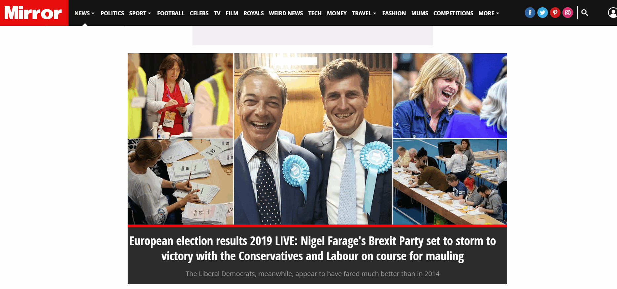Open the Mirror Facebook page icon
Screen dimensions: 617x289
(530, 13)
